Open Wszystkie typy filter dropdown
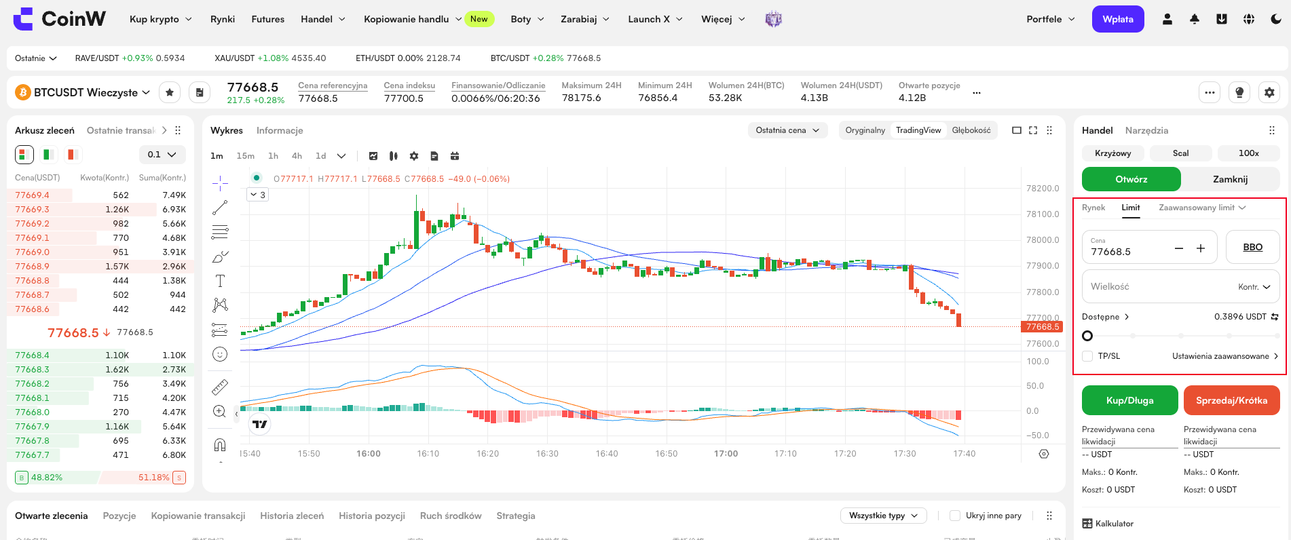Image resolution: width=1291 pixels, height=540 pixels. tap(883, 516)
